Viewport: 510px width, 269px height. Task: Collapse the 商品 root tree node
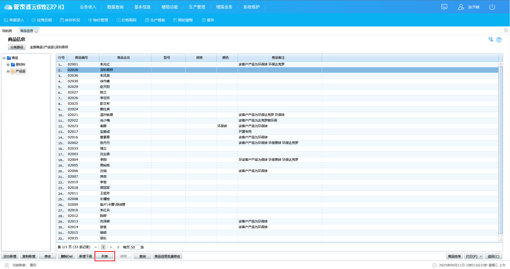coord(4,58)
